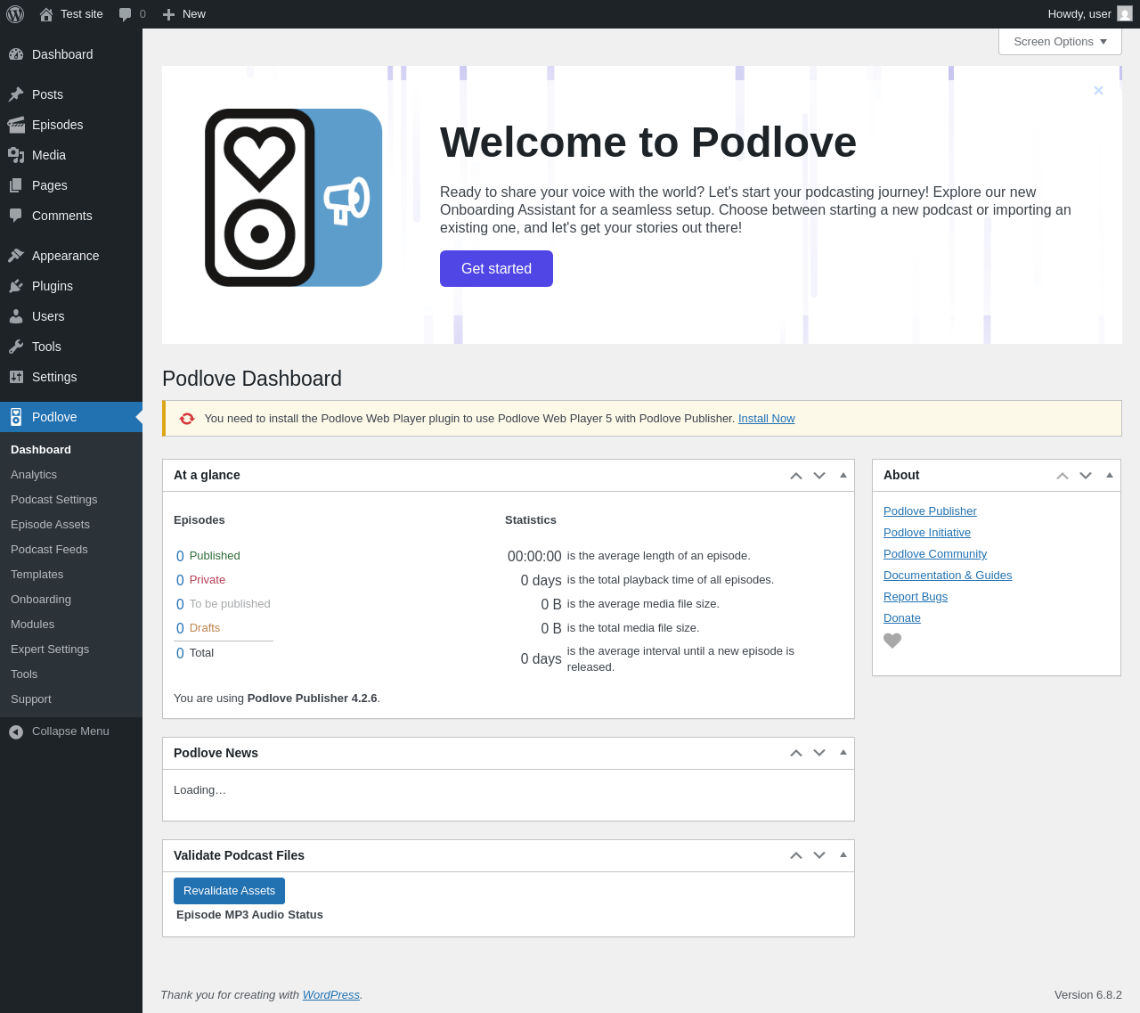Click the Pages icon in sidebar
This screenshot has height=1013, width=1140.
(x=16, y=185)
